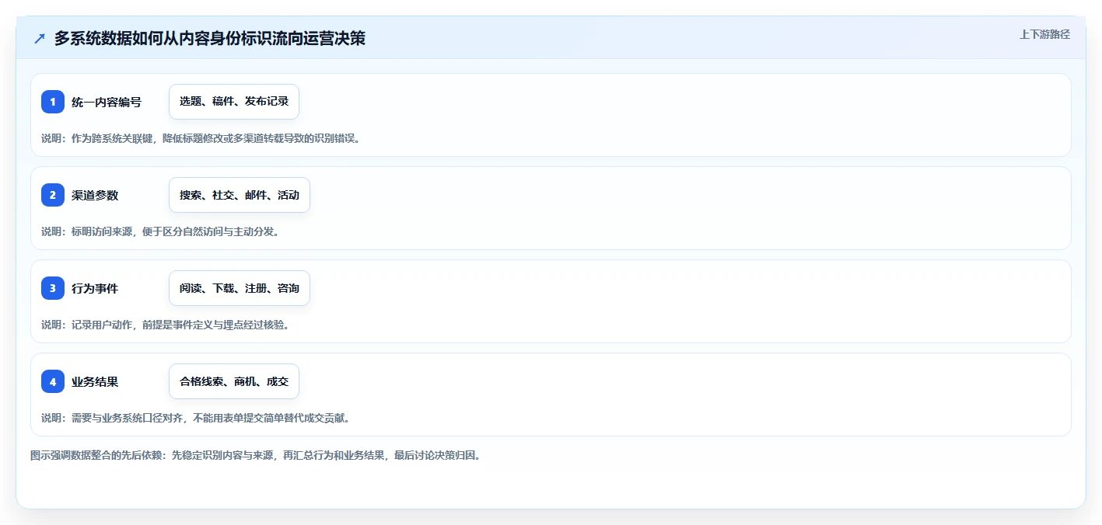The height and width of the screenshot is (525, 1102).
Task: Click the 渠道参数 step label
Action: (95, 195)
